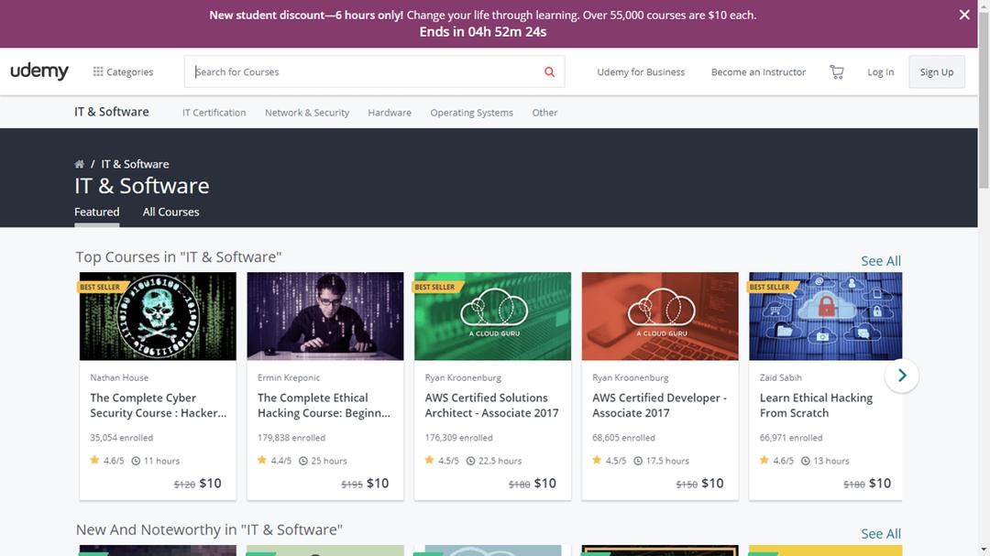Image resolution: width=990 pixels, height=556 pixels.
Task: Click Best Seller badge on AWS Solutions Architect
Action: (437, 287)
